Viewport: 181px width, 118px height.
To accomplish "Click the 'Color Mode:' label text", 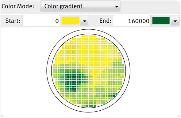I will [18, 6].
